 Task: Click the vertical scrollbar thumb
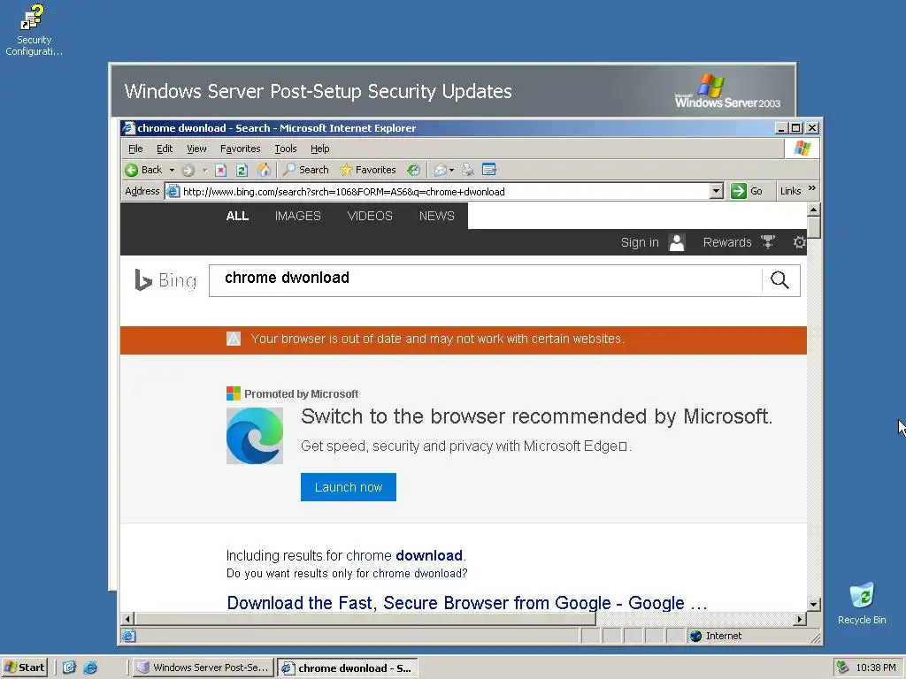pos(814,227)
